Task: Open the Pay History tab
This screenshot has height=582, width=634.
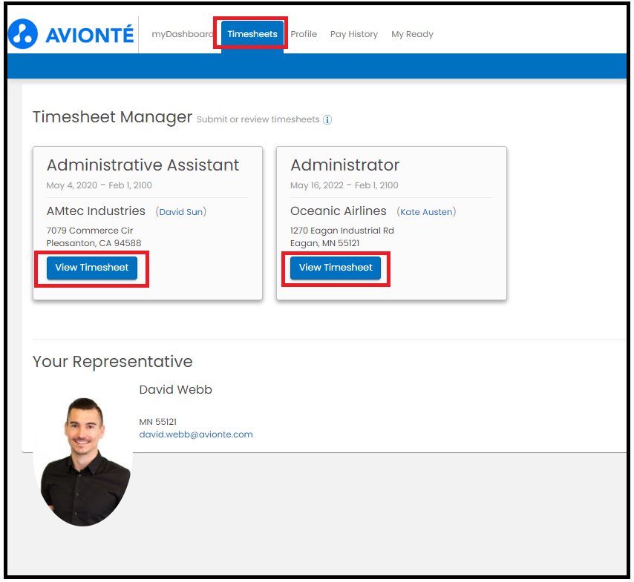Action: pos(354,34)
